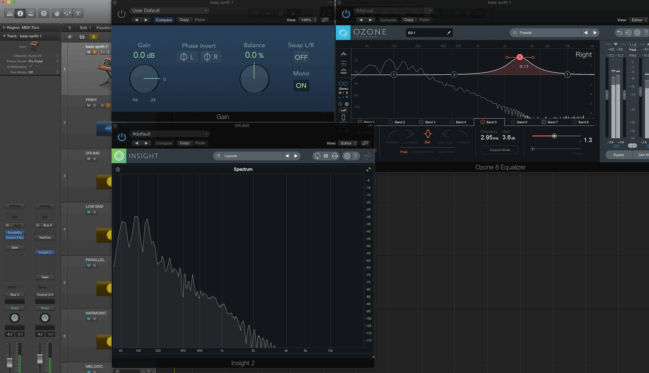Select the Band 7 tab in Ozone EQ

tap(550, 122)
